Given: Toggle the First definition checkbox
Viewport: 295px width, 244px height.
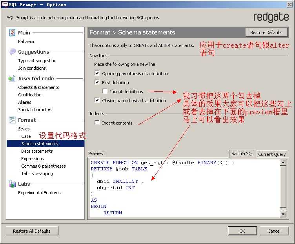Looking at the screenshot, I should pos(97,82).
